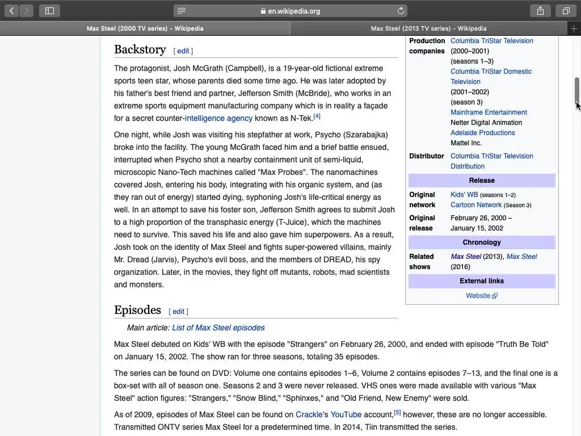The image size is (581, 436).
Task: Show the Safari sidebar
Action: click(49, 11)
